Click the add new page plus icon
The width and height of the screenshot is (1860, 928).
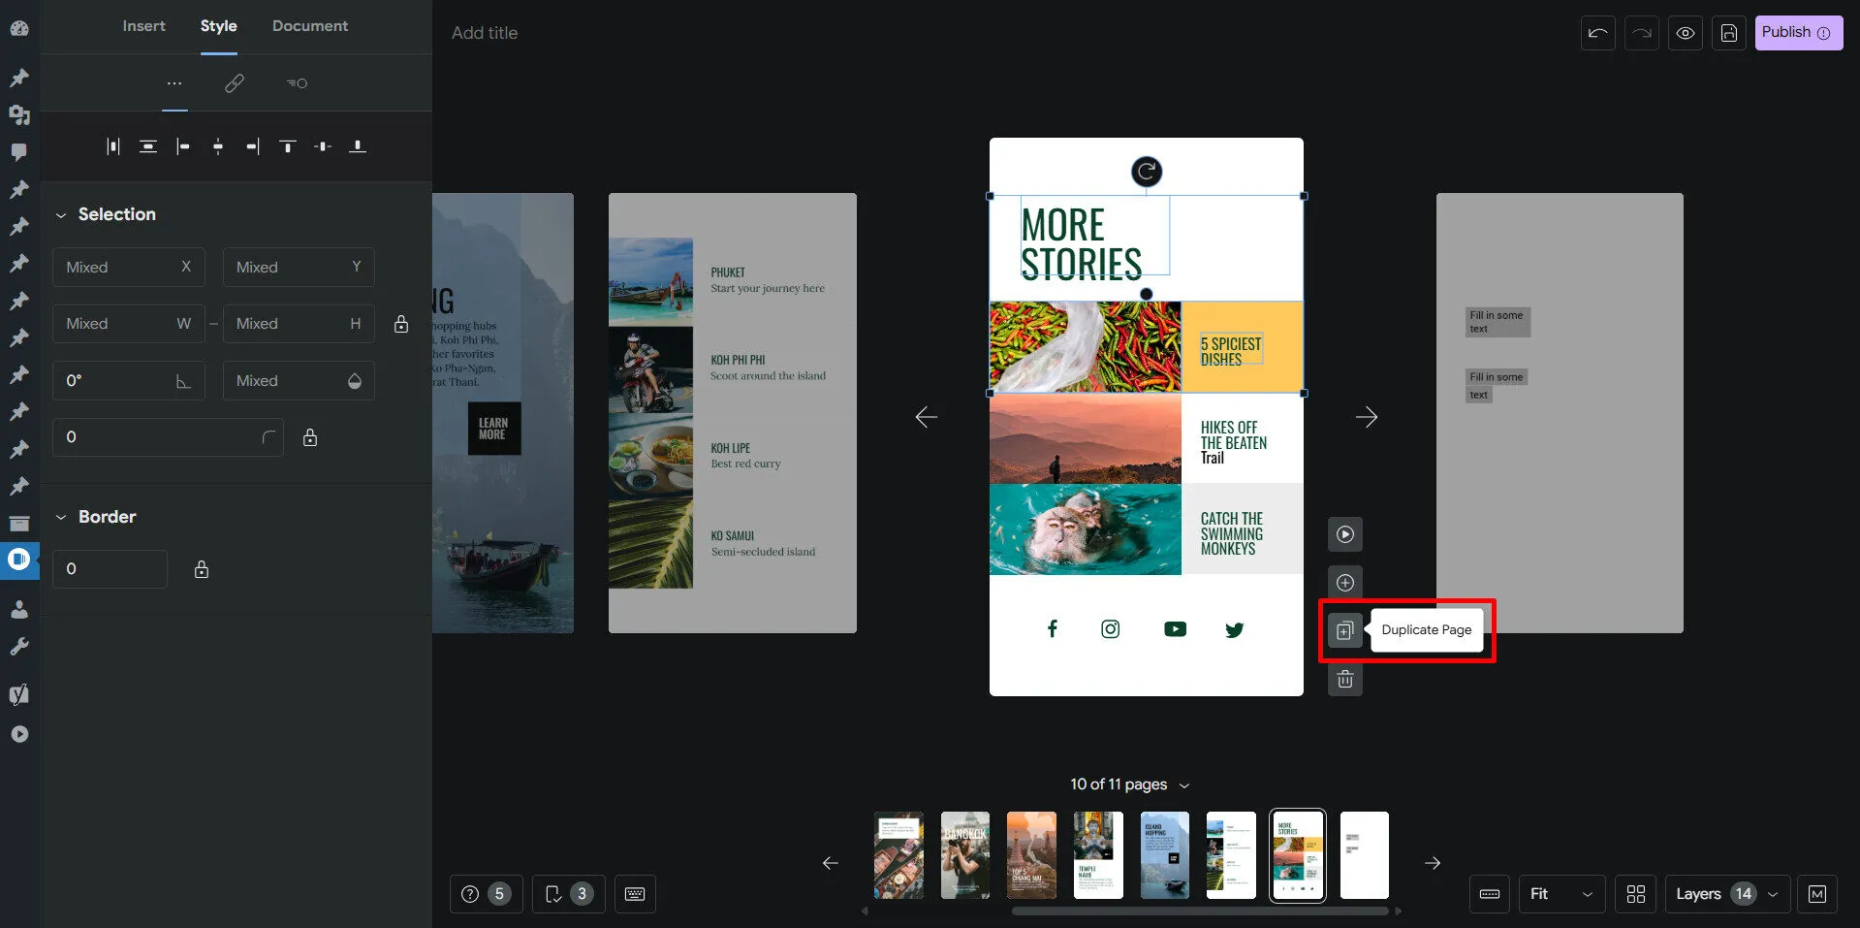pyautogui.click(x=1344, y=582)
